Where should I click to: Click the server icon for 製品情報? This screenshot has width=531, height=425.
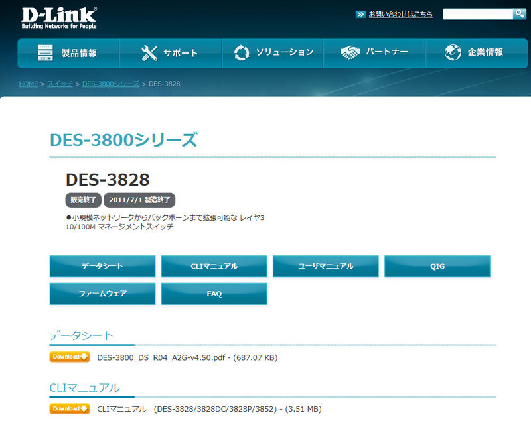click(45, 52)
